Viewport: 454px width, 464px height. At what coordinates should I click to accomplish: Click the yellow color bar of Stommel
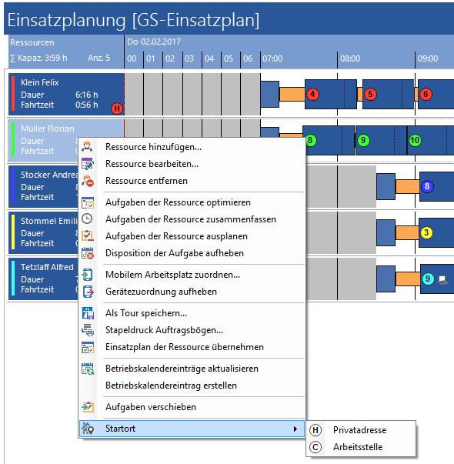[13, 232]
